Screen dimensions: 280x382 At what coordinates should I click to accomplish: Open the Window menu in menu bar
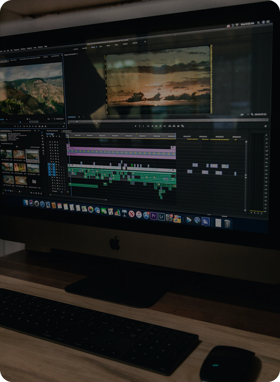point(40,46)
